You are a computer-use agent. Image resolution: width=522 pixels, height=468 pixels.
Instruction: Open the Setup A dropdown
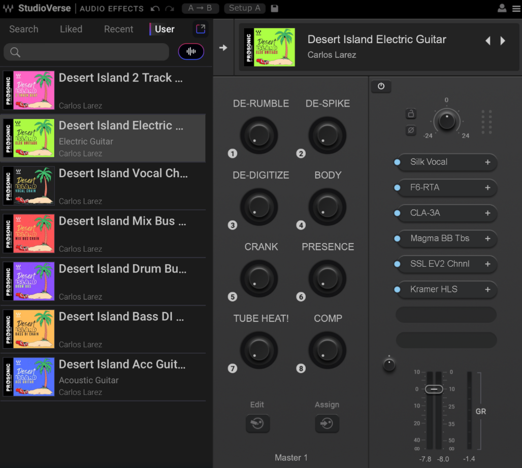click(x=245, y=8)
